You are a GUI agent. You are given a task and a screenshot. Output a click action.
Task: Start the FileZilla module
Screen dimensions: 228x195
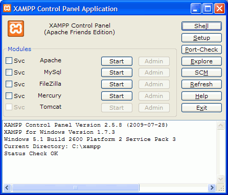click(117, 84)
